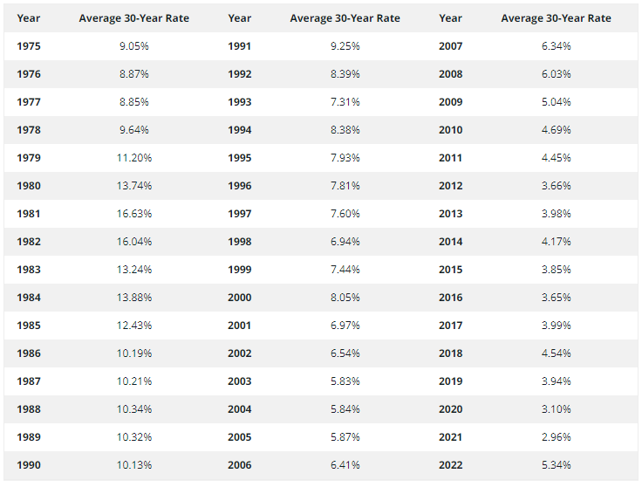The height and width of the screenshot is (487, 642).
Task: Click the 10.19% rate for 1986
Action: pyautogui.click(x=133, y=353)
